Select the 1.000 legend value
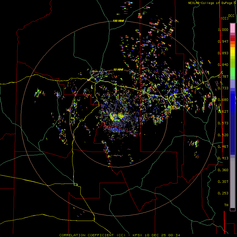This screenshot has width=237, height=237. tap(223, 29)
